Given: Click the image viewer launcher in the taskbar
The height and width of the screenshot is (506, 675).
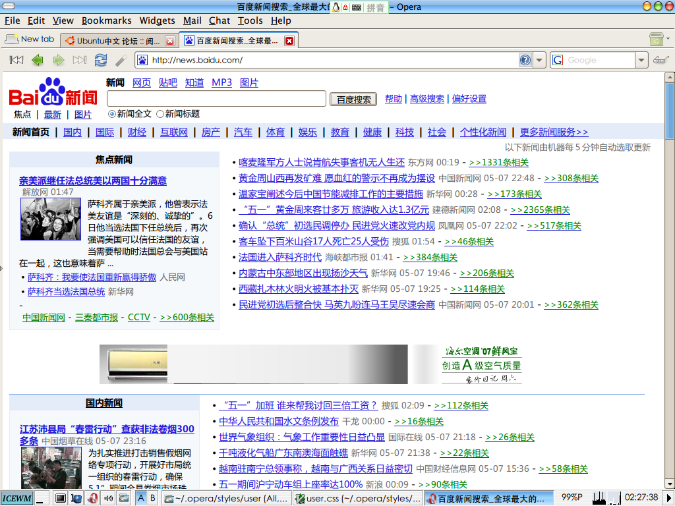Looking at the screenshot, I should pyautogui.click(x=124, y=499).
